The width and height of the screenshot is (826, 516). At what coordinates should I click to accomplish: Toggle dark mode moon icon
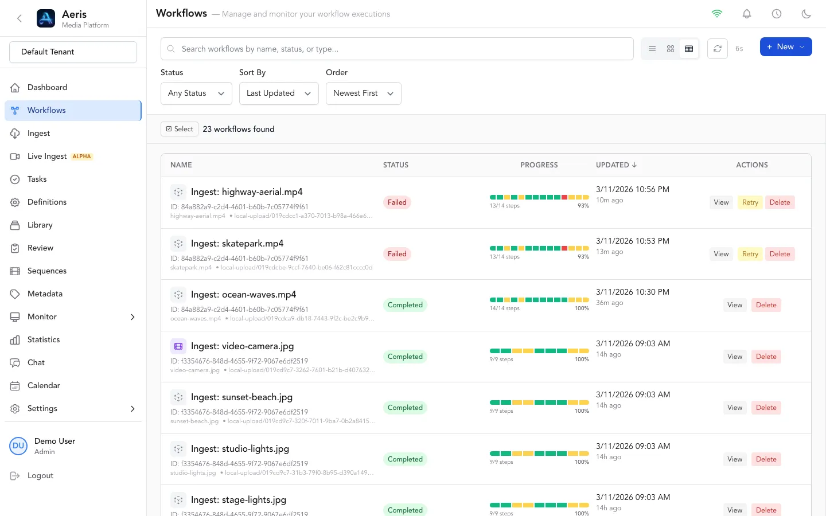pos(806,14)
